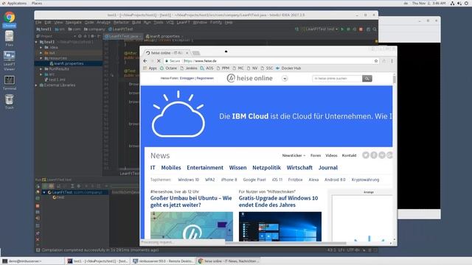
Task: Open the LeanFT menu in IntelliJ
Action: [183, 23]
